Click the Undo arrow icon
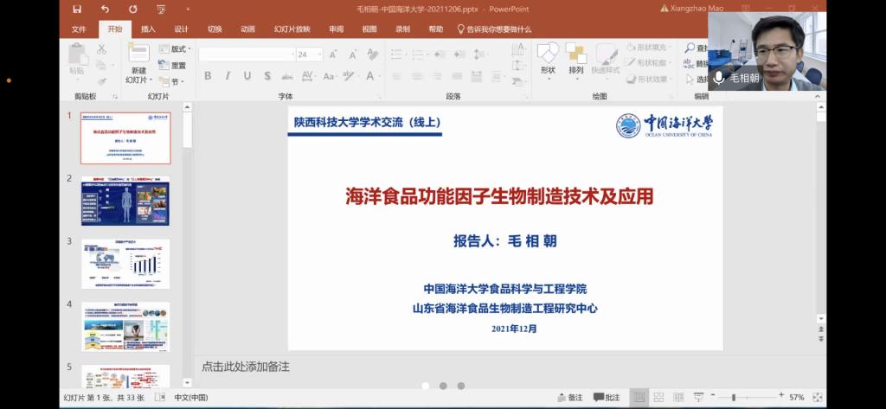This screenshot has height=409, width=886. (105, 10)
